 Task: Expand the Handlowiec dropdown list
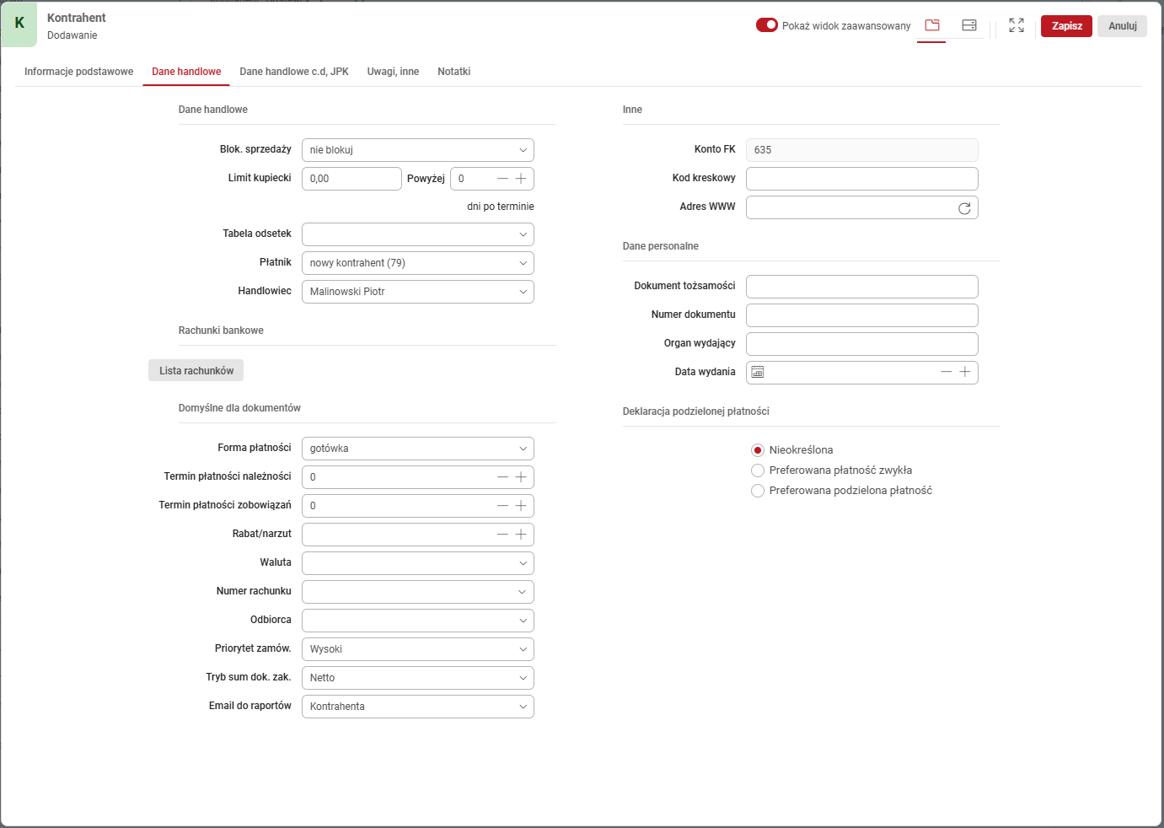(417, 292)
